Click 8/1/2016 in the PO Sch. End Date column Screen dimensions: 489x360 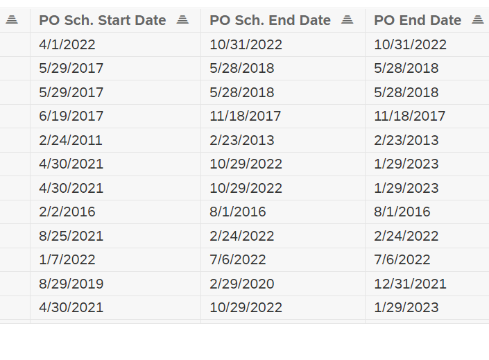[x=238, y=212]
